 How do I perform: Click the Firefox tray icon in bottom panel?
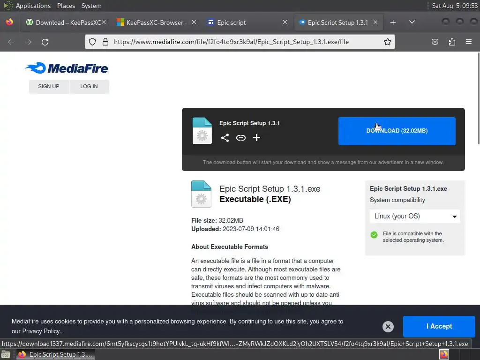click(x=444, y=354)
